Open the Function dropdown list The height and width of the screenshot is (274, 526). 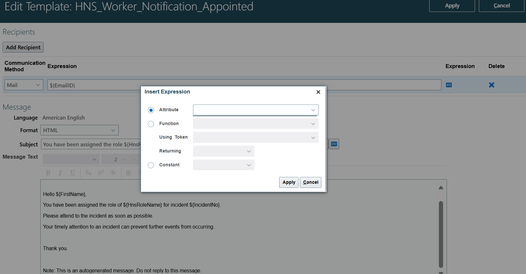pos(256,124)
